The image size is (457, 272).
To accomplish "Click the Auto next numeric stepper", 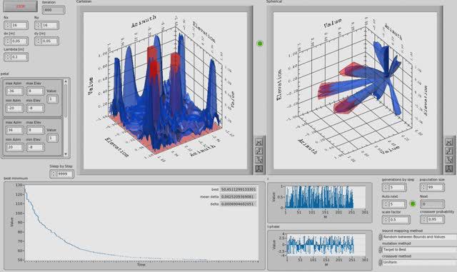I will (394, 203).
